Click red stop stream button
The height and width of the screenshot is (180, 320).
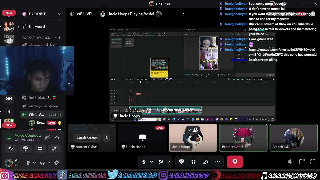235,162
